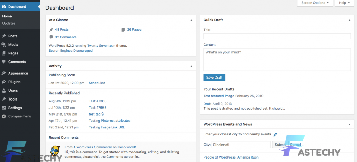
Task: Open the Draft link dated April 9, 2013
Action: (207, 104)
